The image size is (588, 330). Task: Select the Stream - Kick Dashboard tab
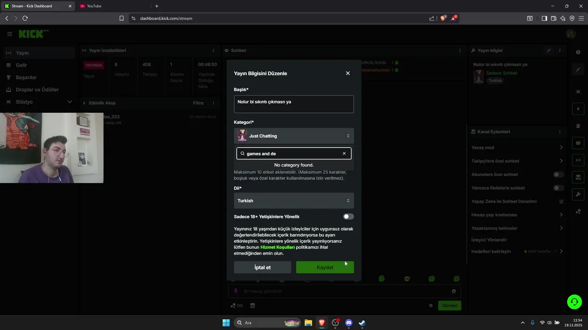point(38,6)
